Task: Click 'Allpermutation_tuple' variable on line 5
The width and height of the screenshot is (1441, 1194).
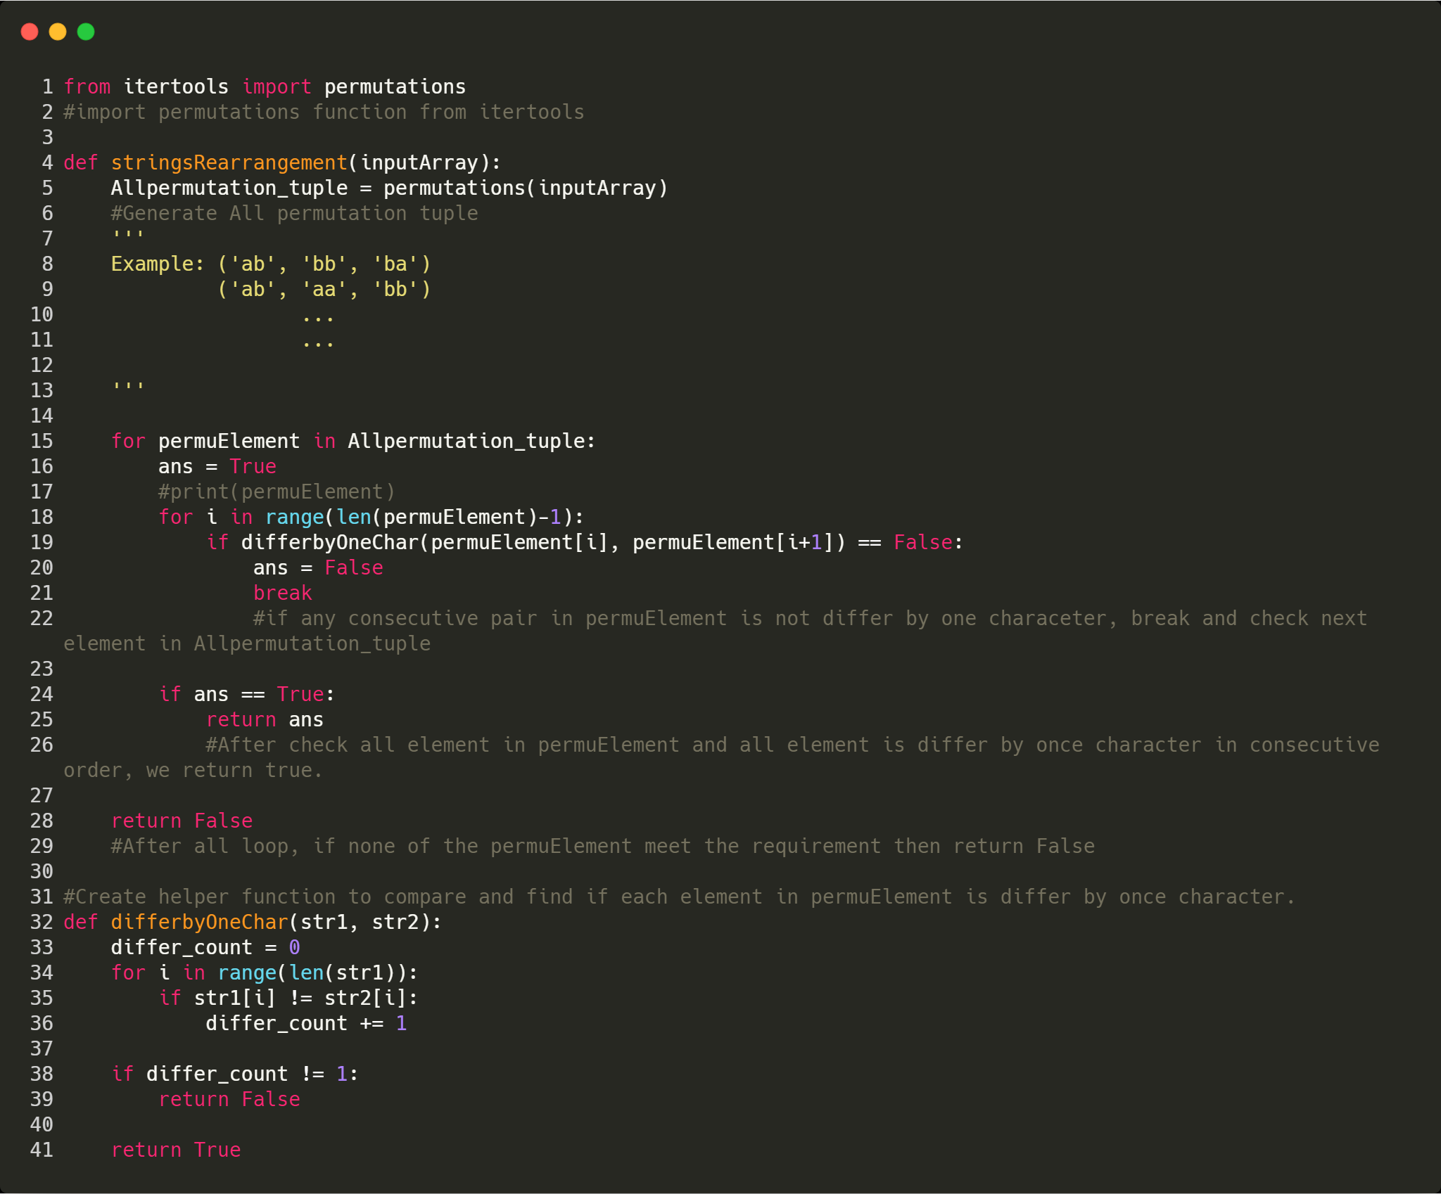Action: point(229,188)
